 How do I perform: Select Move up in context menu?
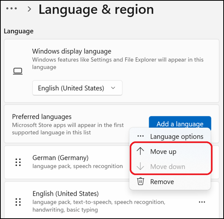163,152
